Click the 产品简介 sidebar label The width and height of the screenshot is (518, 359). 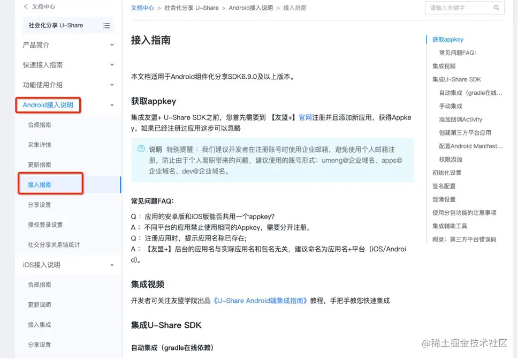click(x=36, y=44)
